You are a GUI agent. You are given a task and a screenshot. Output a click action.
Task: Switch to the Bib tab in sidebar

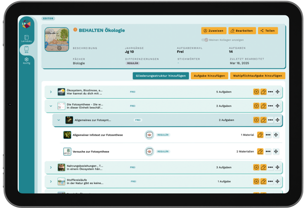[x=26, y=50]
